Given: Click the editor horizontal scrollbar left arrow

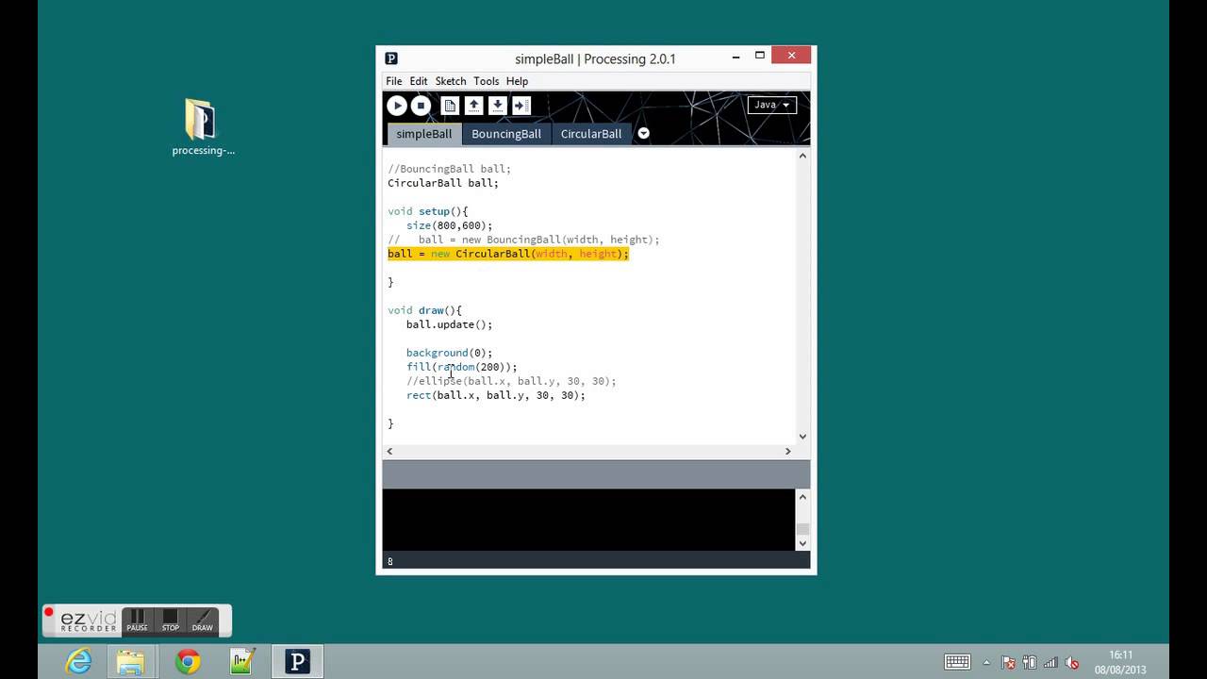Looking at the screenshot, I should click(390, 451).
